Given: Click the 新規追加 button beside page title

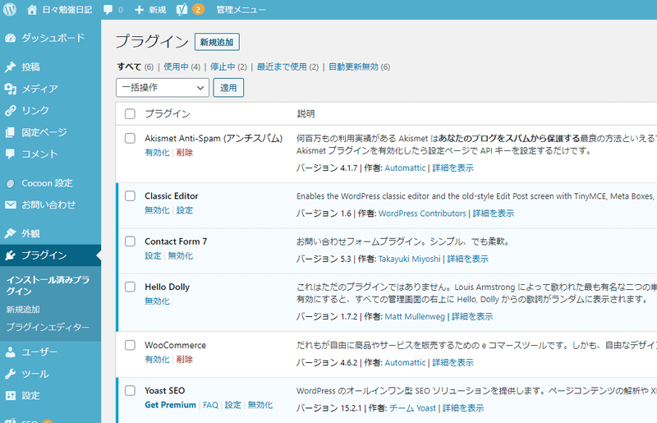Looking at the screenshot, I should pos(217,42).
